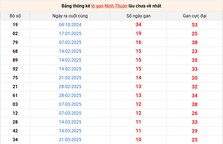Select number 79 in the Bộ số column

coord(15,42)
